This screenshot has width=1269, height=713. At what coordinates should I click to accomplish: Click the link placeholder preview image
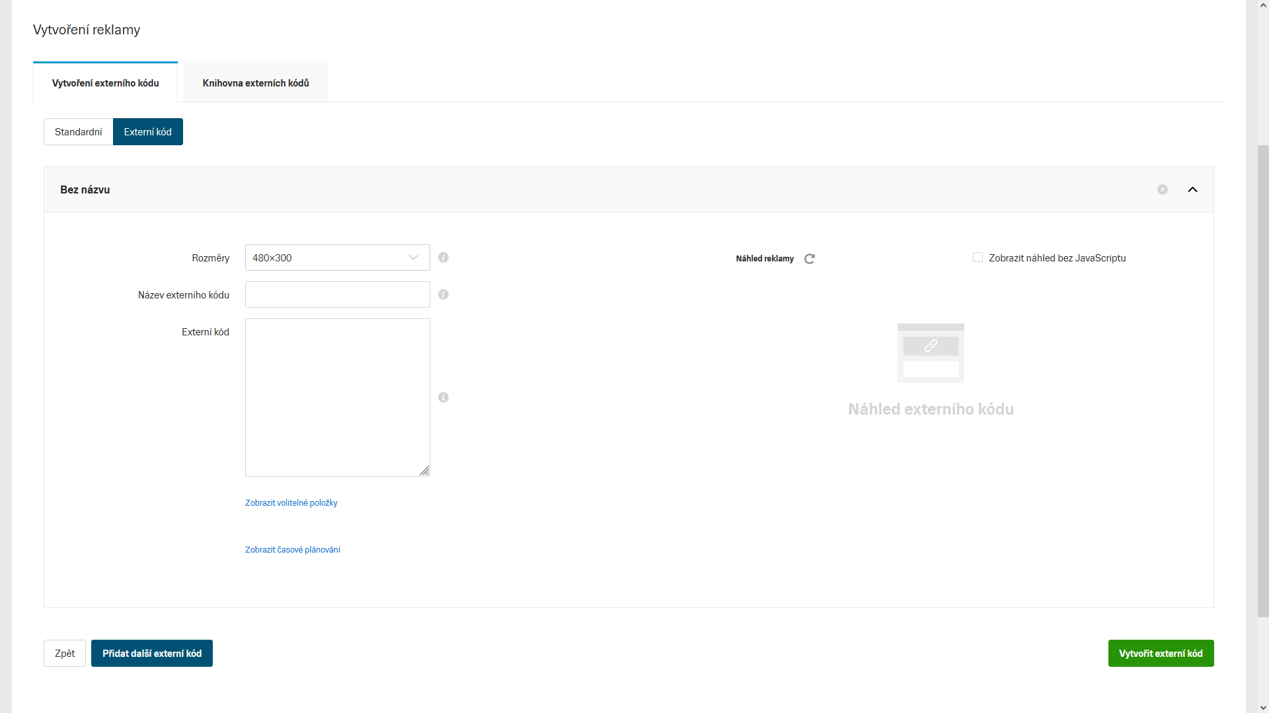pyautogui.click(x=931, y=353)
